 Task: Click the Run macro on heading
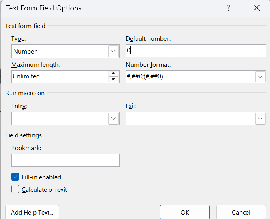pyautogui.click(x=25, y=93)
